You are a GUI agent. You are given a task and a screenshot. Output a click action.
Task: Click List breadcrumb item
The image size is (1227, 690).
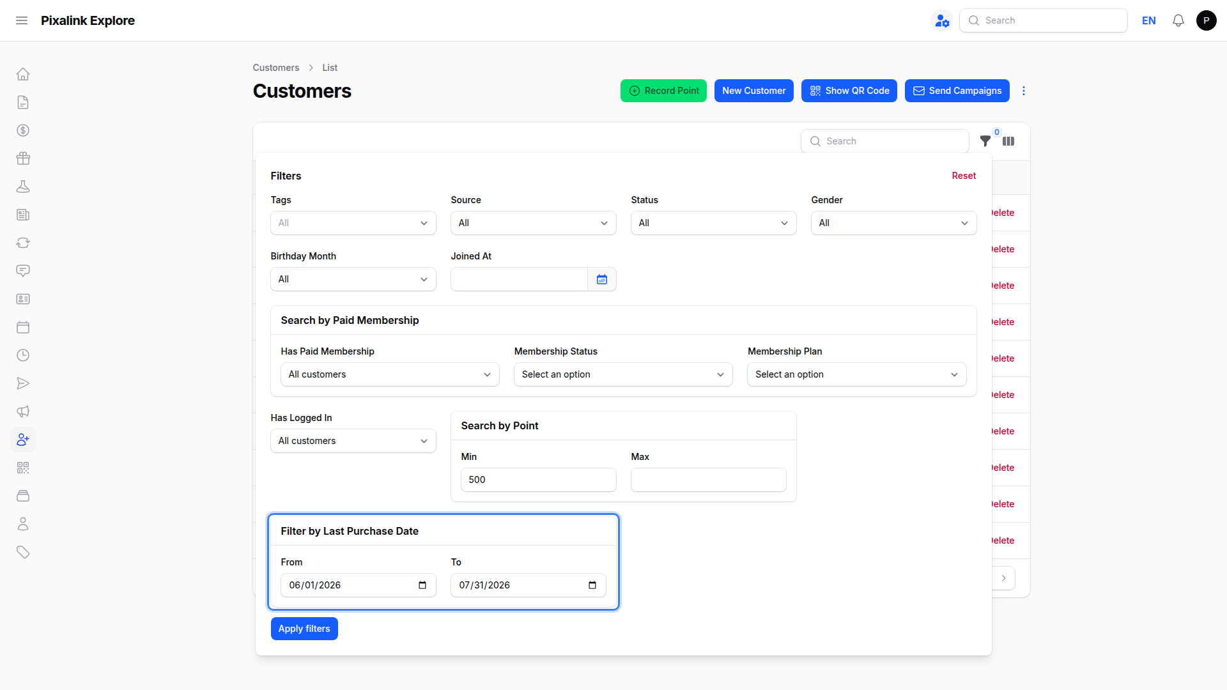[330, 68]
